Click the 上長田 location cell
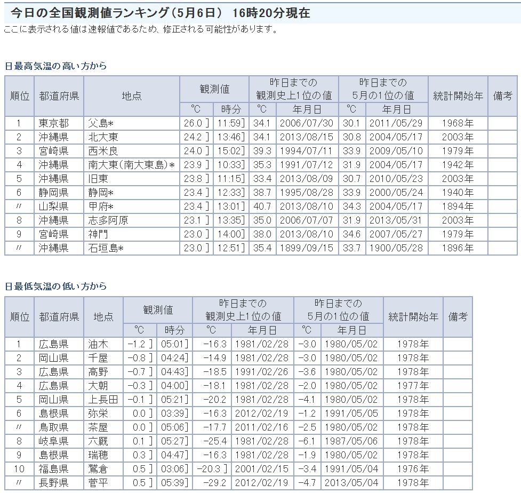The width and height of the screenshot is (521, 493). 102,400
